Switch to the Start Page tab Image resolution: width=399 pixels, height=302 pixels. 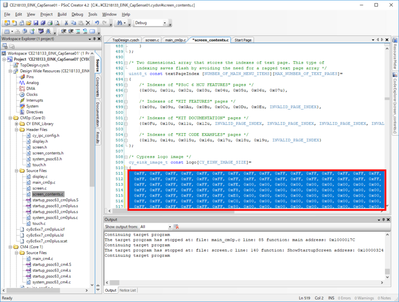pyautogui.click(x=243, y=40)
